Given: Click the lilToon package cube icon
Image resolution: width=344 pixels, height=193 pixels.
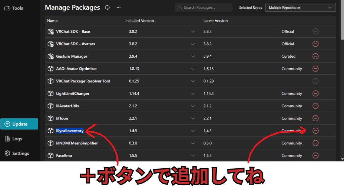Looking at the screenshot, I should pyautogui.click(x=51, y=118).
